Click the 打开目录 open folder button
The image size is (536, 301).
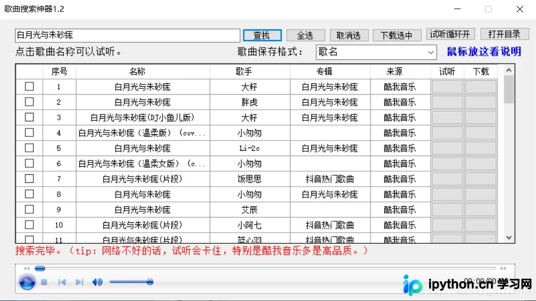point(504,34)
